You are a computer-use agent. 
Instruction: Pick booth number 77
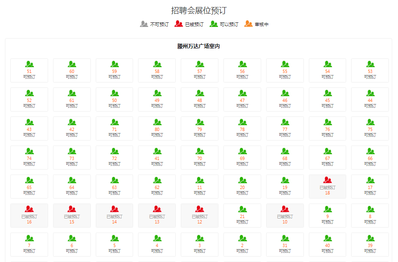pos(285,129)
